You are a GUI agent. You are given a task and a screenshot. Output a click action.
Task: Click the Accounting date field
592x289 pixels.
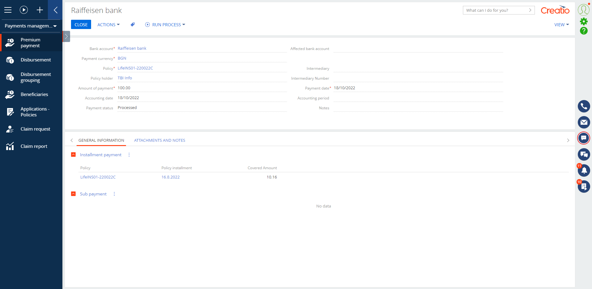[202, 98]
